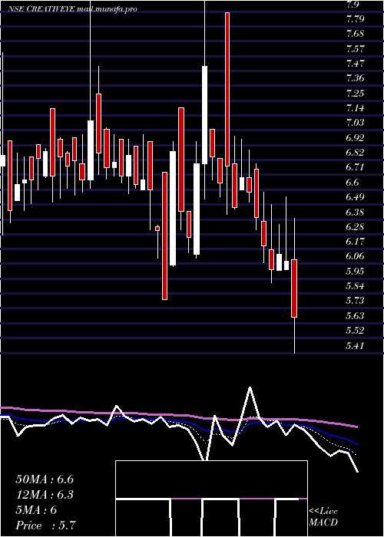The width and height of the screenshot is (384, 537).
Task: Click the 7.25 price axis label
Action: point(355,93)
